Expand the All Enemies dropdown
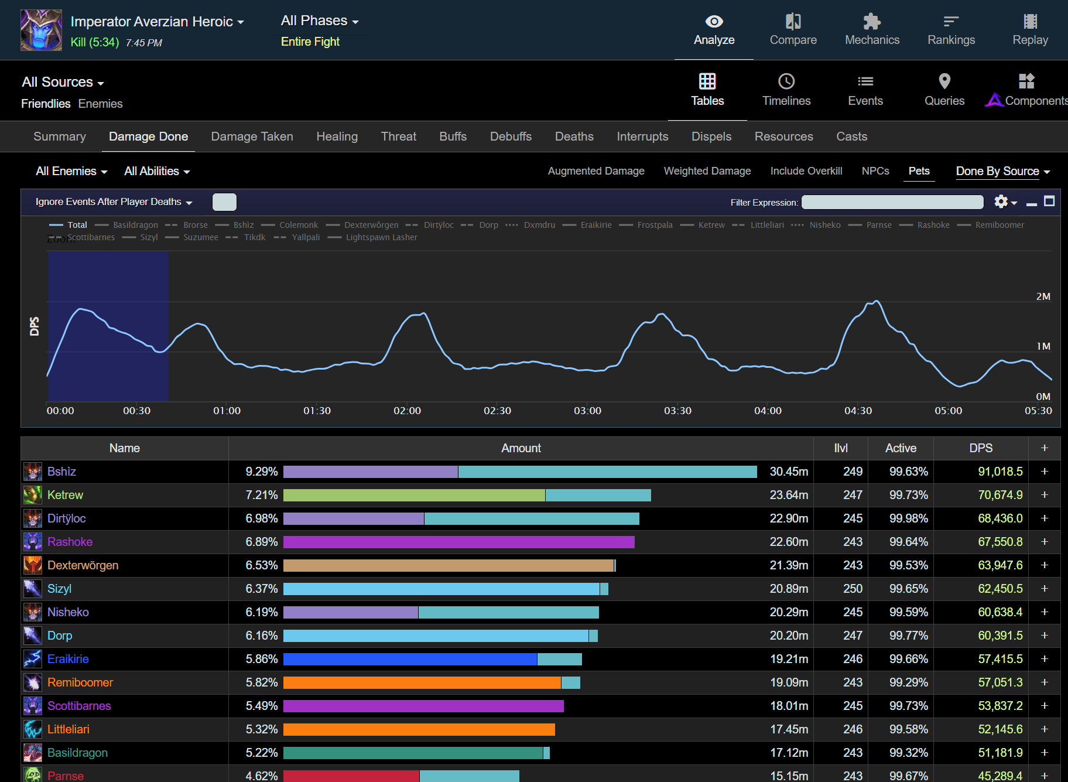This screenshot has height=782, width=1068. (71, 171)
